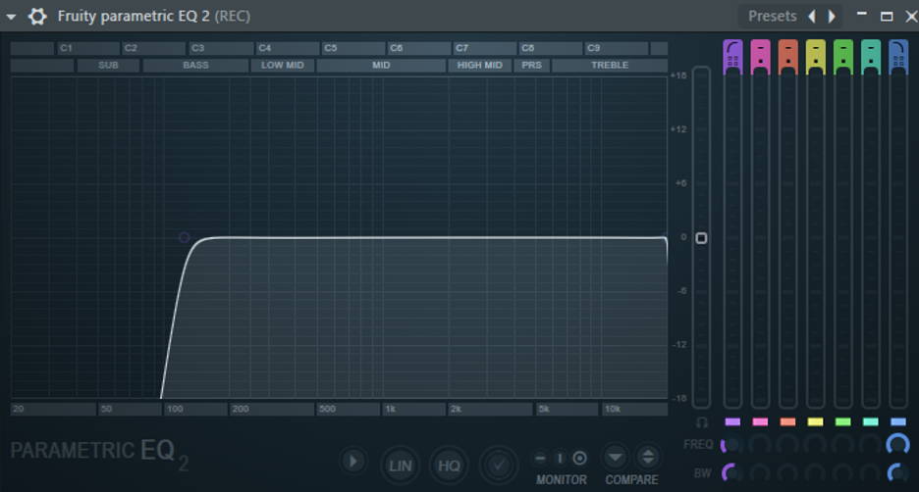The width and height of the screenshot is (919, 492).
Task: Click the compare swap up-down arrows button
Action: (648, 457)
